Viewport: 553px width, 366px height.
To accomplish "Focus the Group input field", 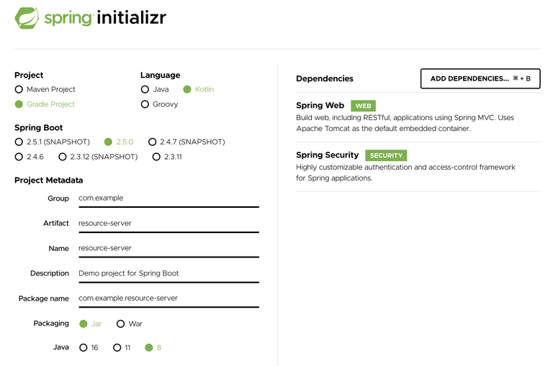I will 168,198.
